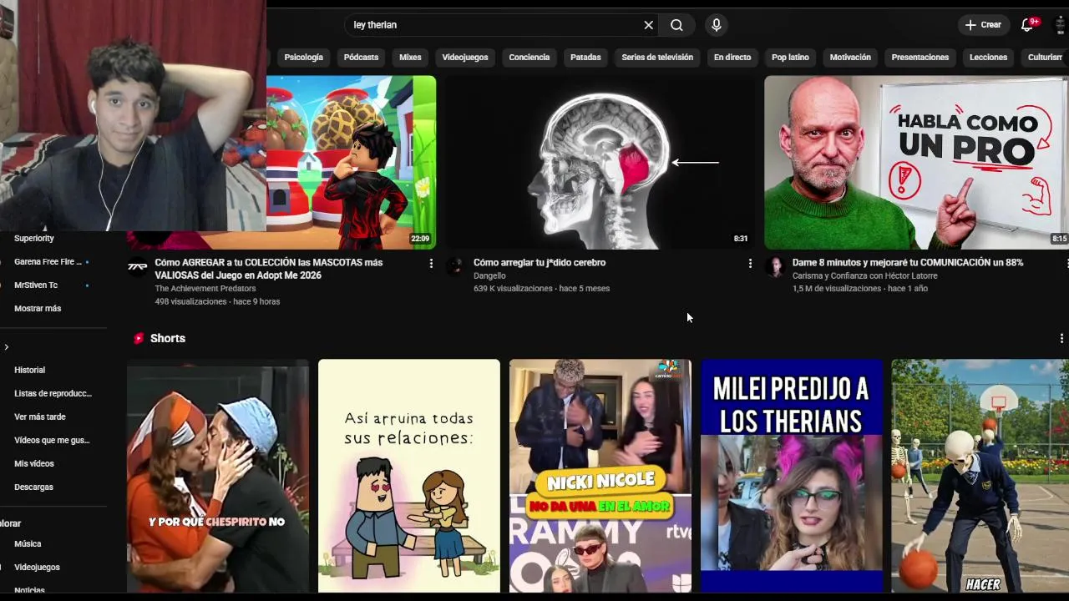Screen dimensions: 1069x601
Task: Play the brain skull video thumbnail
Action: point(600,163)
